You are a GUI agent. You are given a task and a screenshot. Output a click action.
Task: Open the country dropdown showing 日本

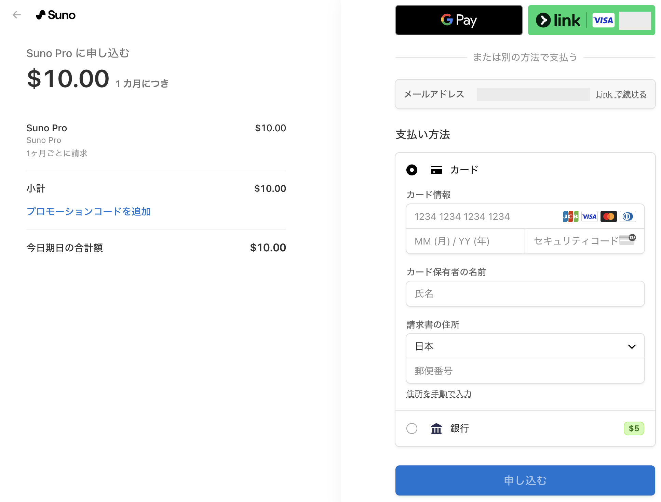[x=525, y=346]
